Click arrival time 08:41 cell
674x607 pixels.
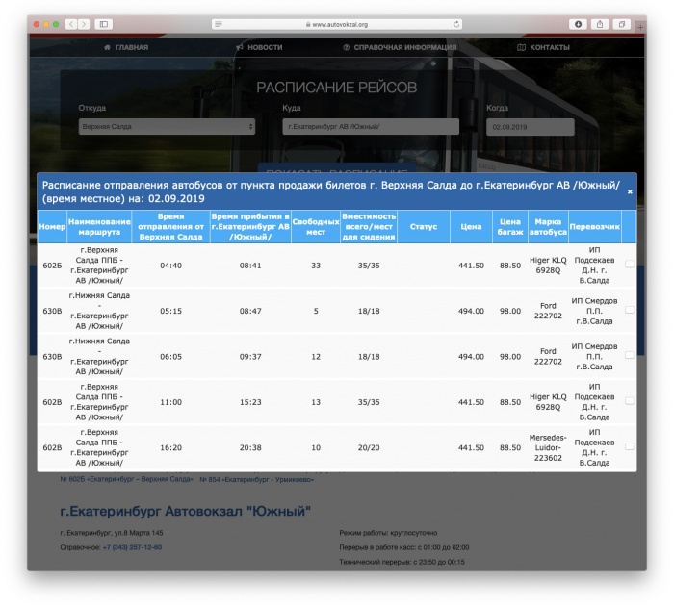[250, 266]
